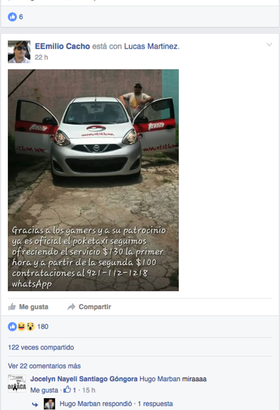Screen dimensions: 280x410
Task: Expand Hugo Marban respondió 1 respuesta
Action: point(116,404)
